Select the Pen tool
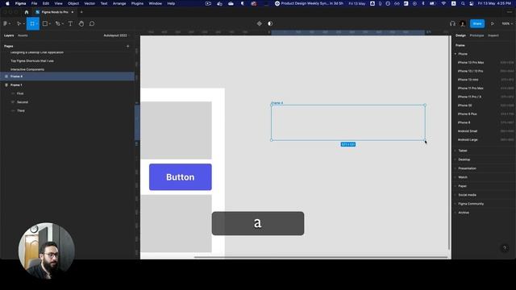516x290 pixels. [x=58, y=23]
